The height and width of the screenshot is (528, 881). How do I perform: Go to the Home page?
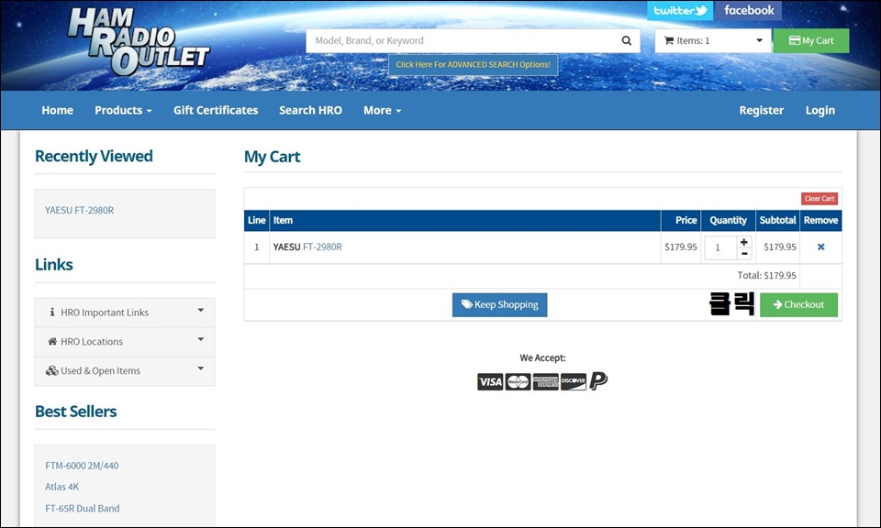coord(57,110)
